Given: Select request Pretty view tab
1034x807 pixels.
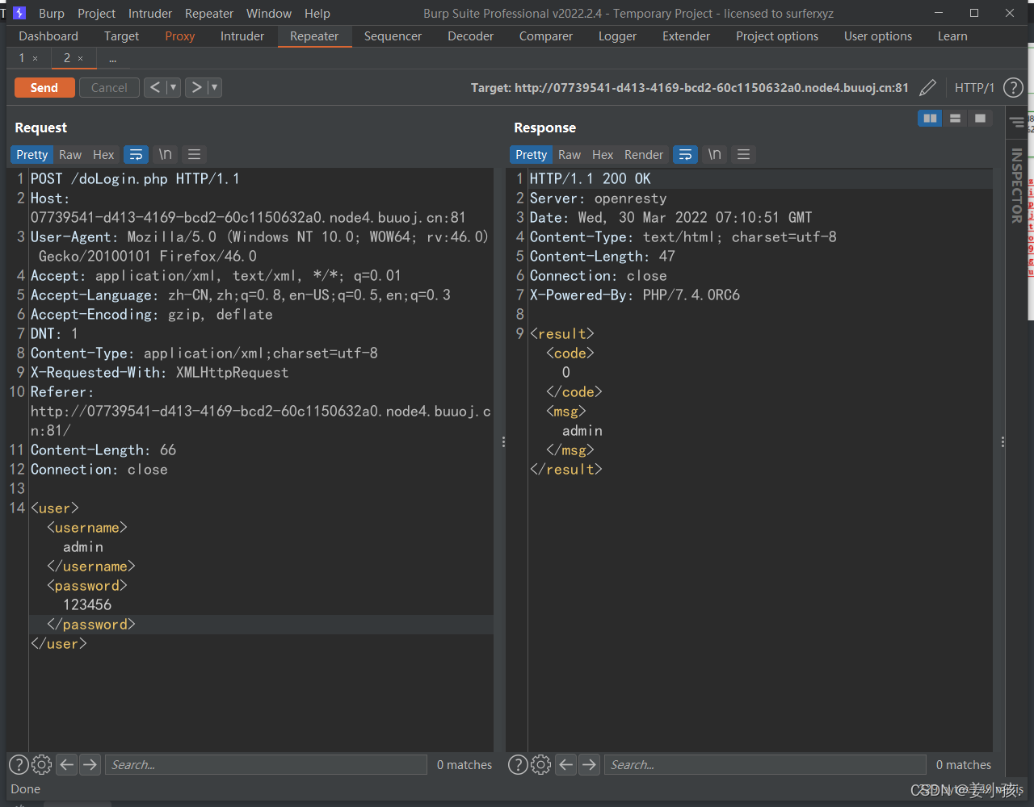Looking at the screenshot, I should [x=32, y=155].
